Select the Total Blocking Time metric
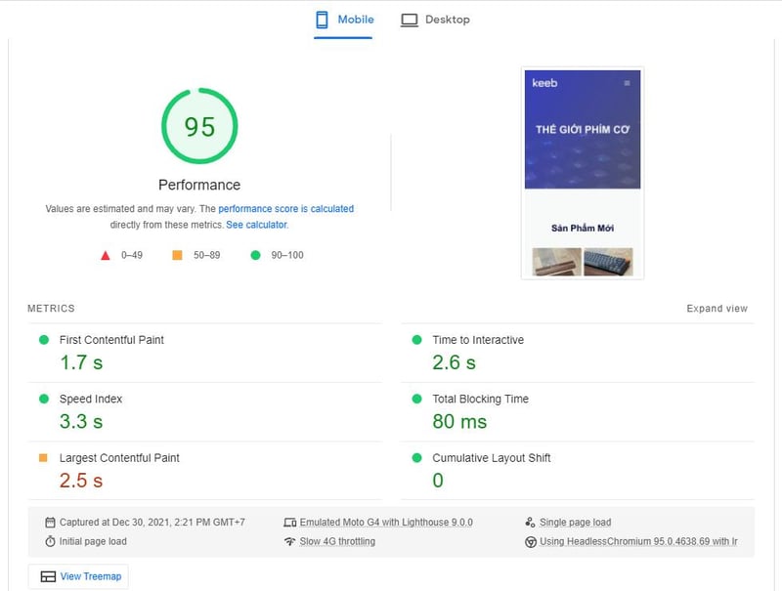Viewport: 782px width, 591px height. (480, 399)
